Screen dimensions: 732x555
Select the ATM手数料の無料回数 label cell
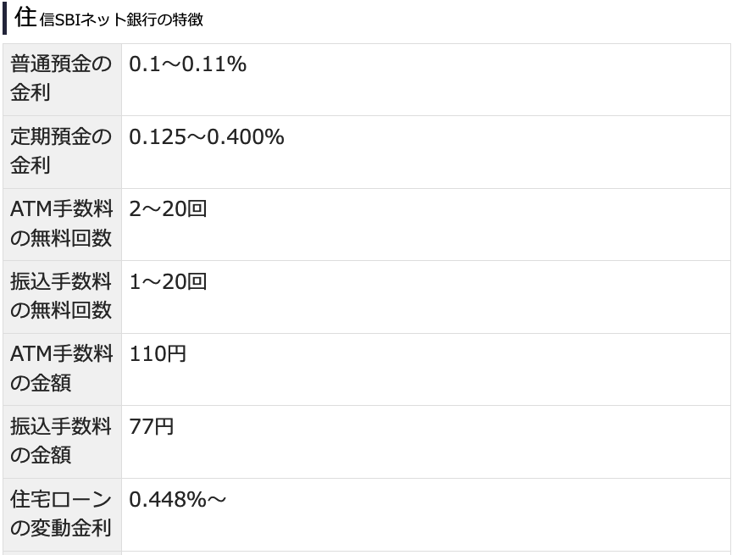[x=62, y=224]
